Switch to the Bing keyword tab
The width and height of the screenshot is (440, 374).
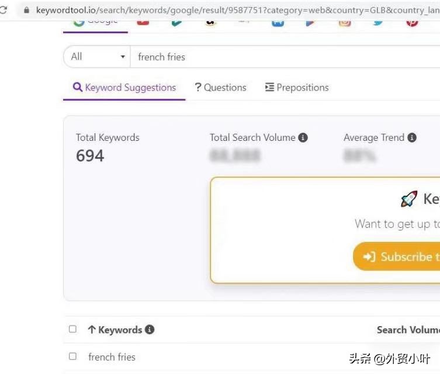177,22
